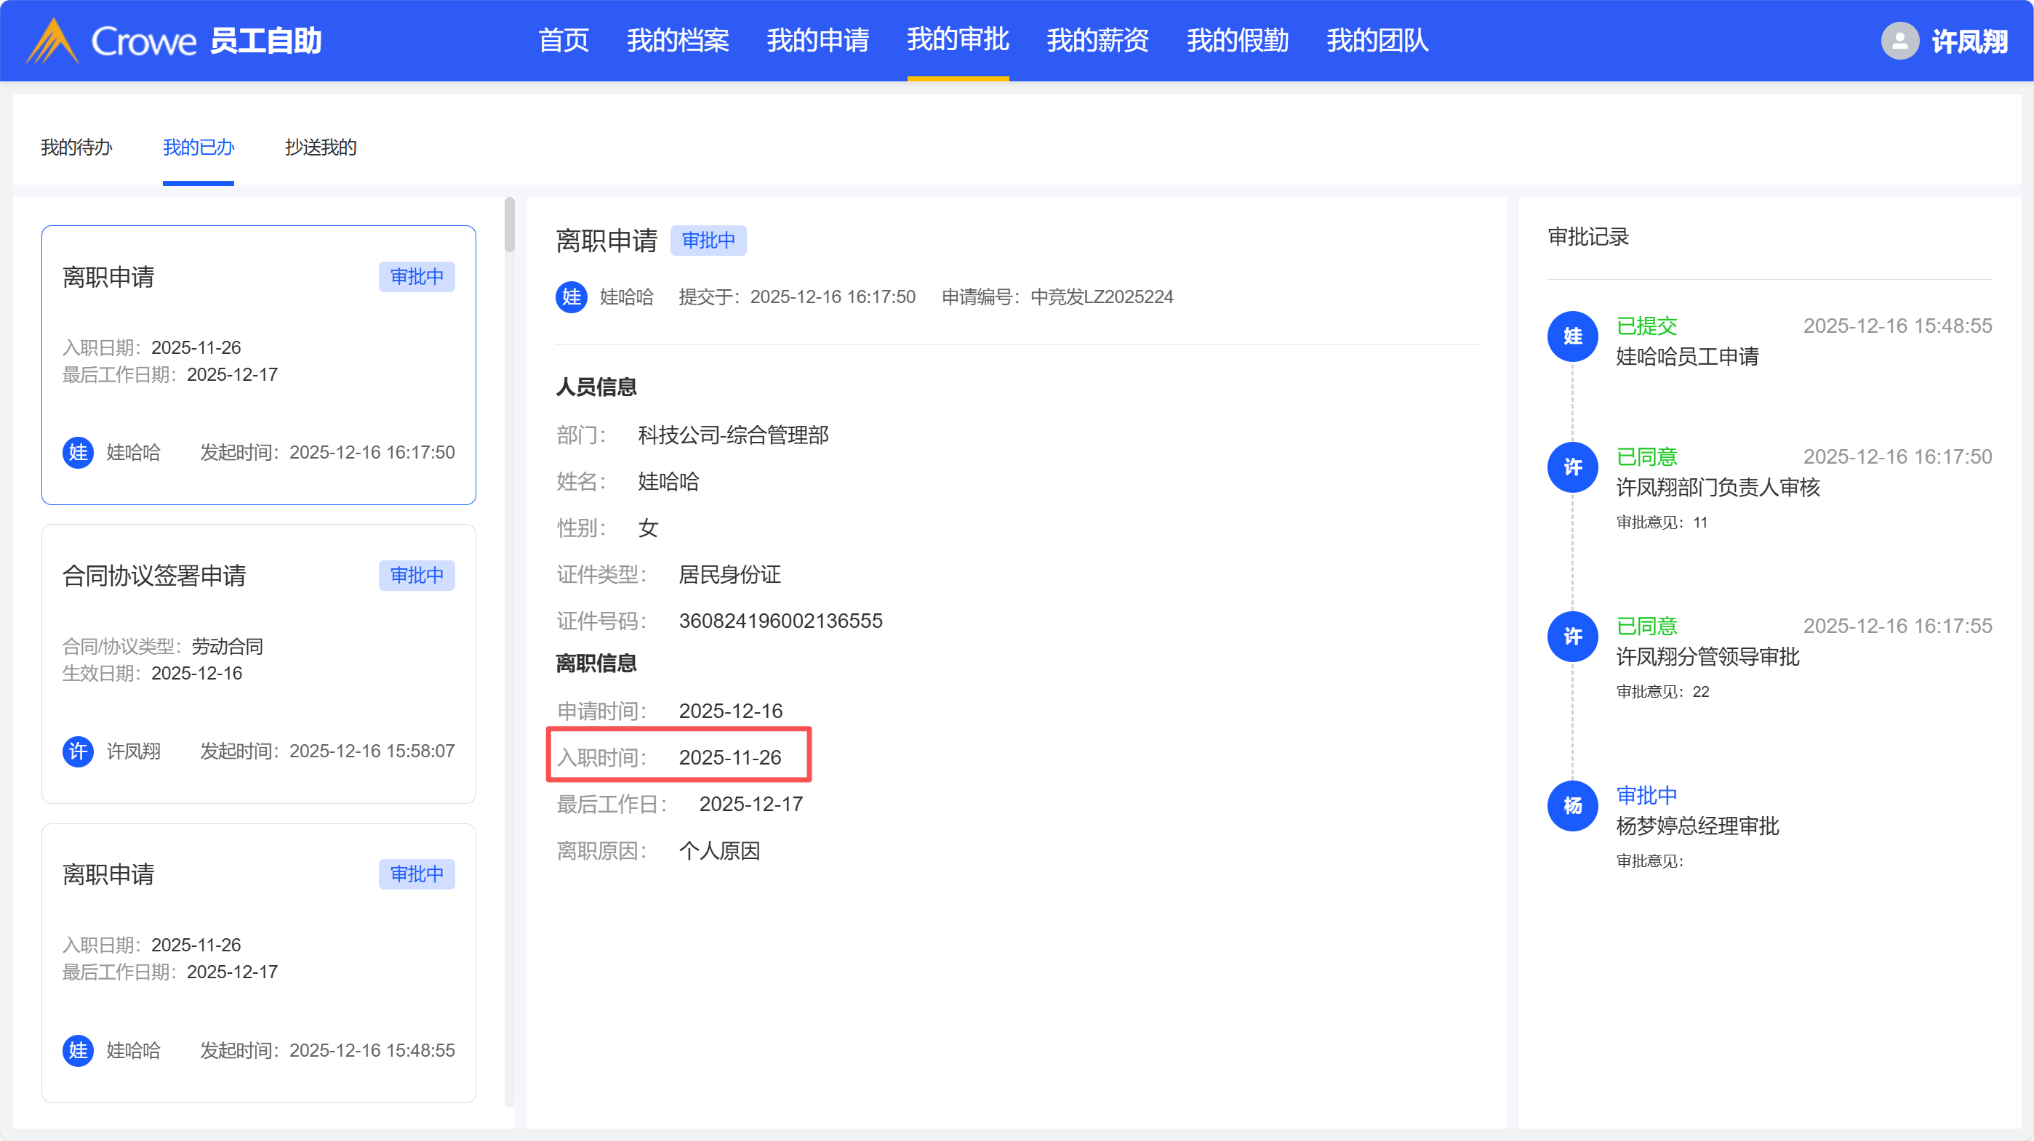
Task: Click username 许凤翔 in header
Action: pos(1969,41)
